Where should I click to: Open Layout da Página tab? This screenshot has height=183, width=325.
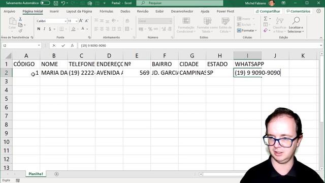click(79, 11)
